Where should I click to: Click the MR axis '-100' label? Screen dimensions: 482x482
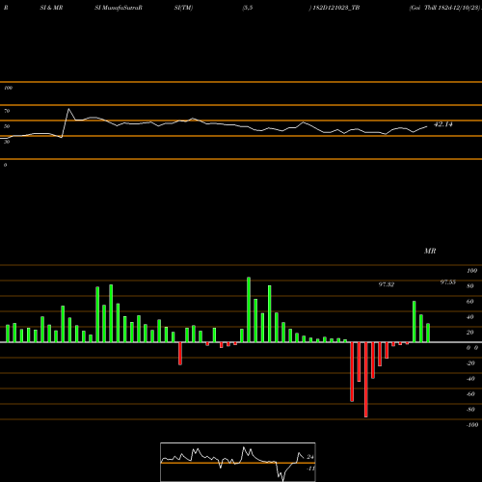pos(472,425)
